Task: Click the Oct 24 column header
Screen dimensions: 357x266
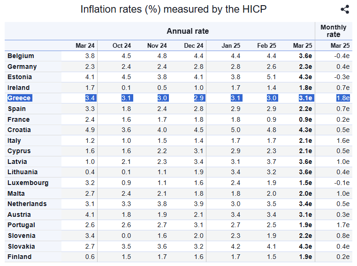Action: click(122, 45)
